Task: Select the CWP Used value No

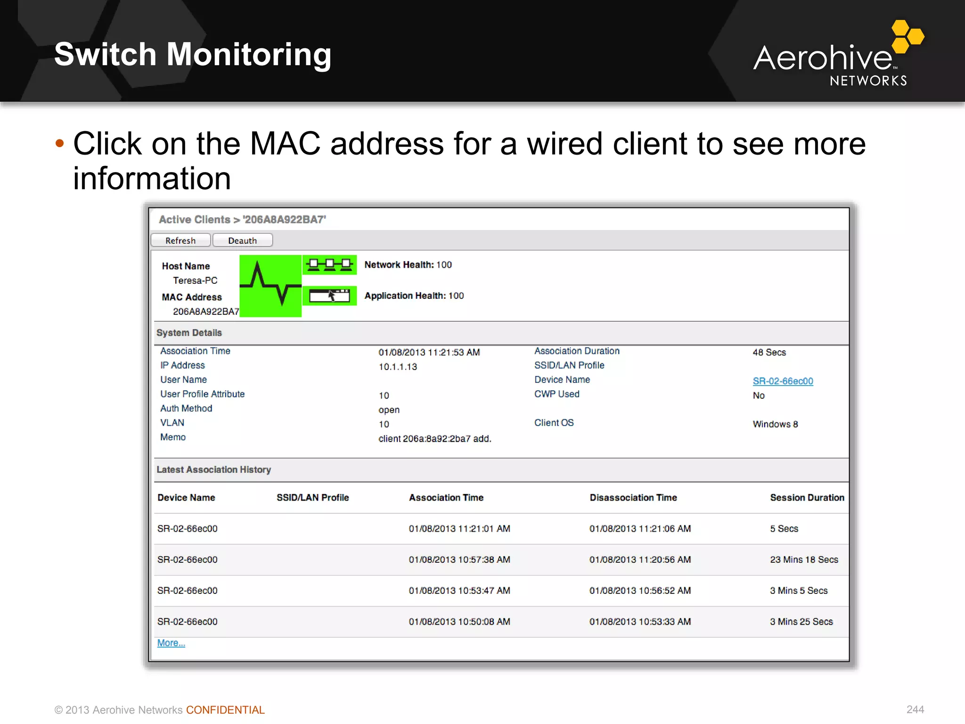Action: (759, 395)
